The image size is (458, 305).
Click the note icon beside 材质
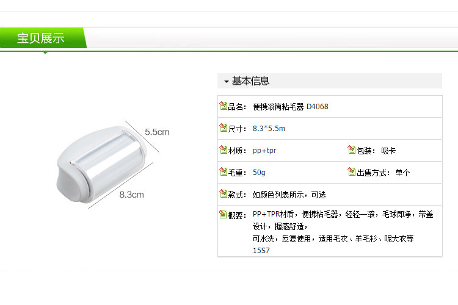click(223, 149)
